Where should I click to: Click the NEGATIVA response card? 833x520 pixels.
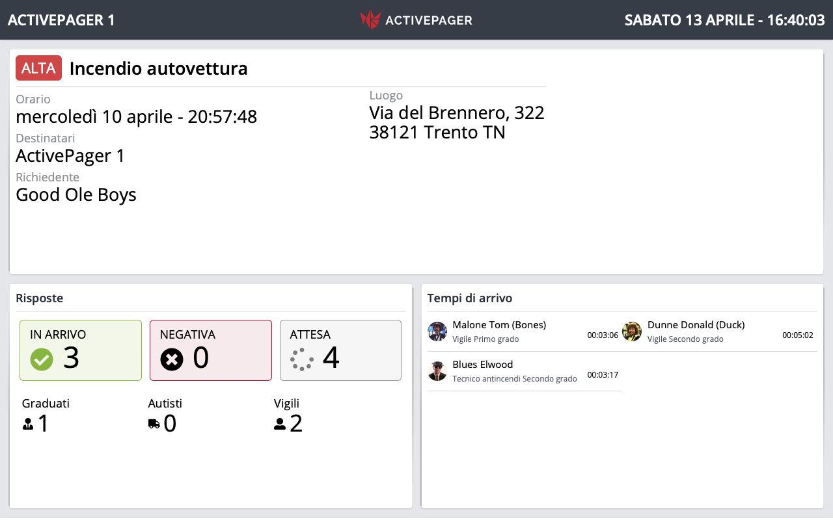point(210,350)
